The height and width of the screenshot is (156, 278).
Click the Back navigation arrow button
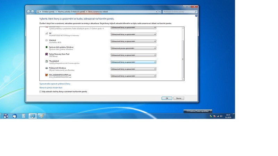pos(28,12)
